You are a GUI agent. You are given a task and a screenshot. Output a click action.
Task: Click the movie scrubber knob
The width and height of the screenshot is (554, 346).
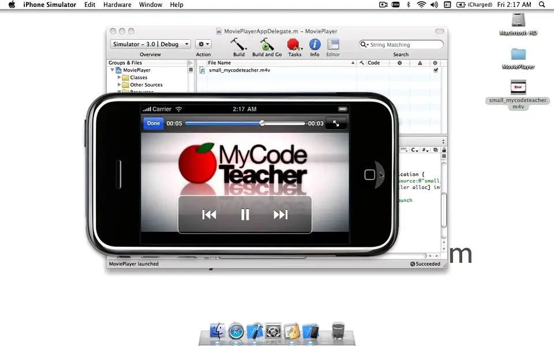point(262,123)
